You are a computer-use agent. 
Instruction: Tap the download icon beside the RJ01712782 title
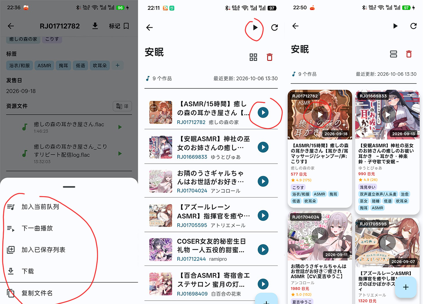pos(95,26)
